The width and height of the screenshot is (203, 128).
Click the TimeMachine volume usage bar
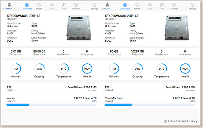click(150, 105)
